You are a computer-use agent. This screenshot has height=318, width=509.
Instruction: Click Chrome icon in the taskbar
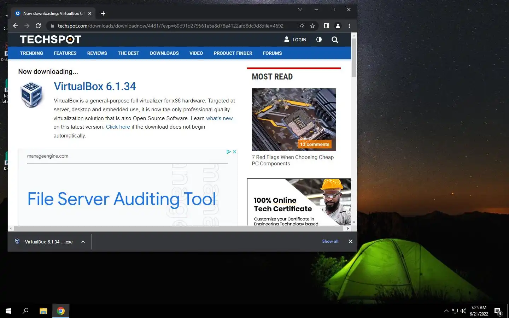pos(61,311)
